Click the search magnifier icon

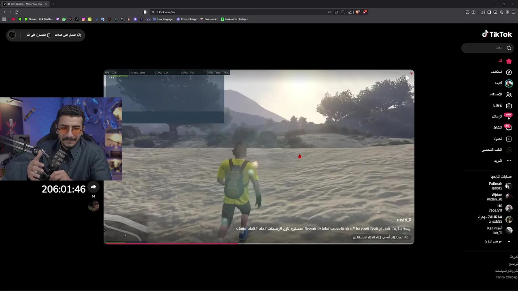[509, 48]
